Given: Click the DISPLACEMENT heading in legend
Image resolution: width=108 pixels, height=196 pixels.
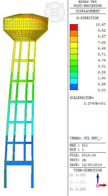Looking at the screenshot, I should [x=88, y=11].
